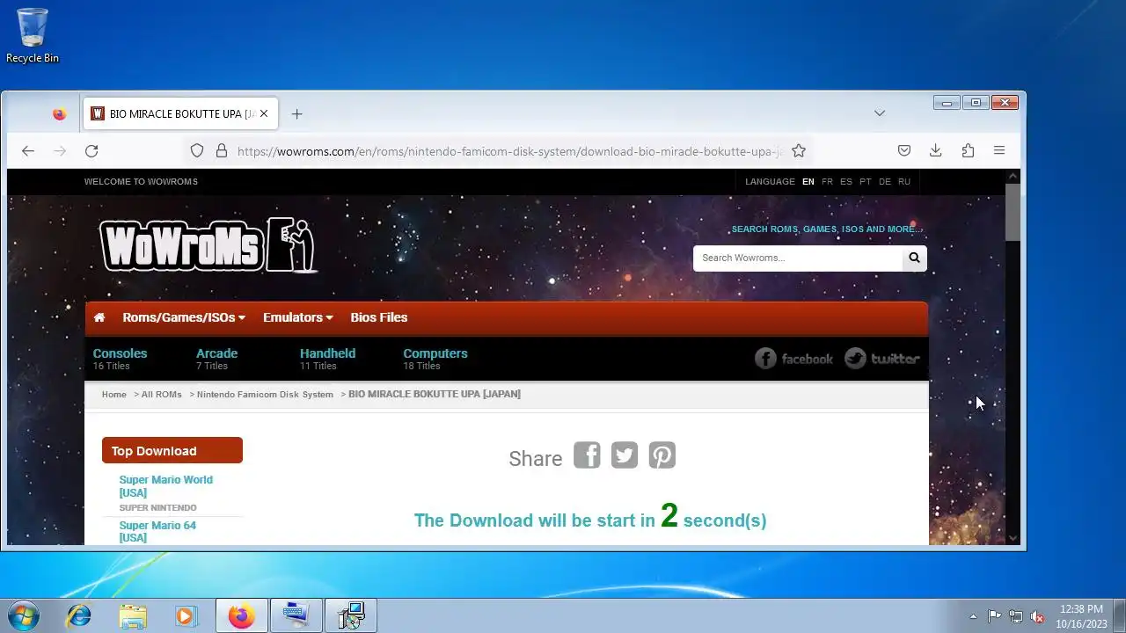Open the Recycle Bin desktop icon

coord(33,36)
